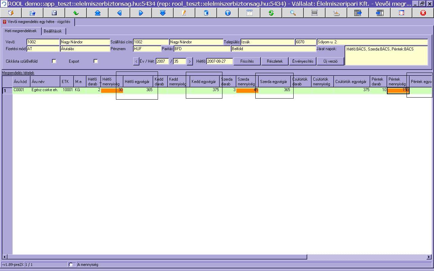Step to previous week with left arrow
Viewport: 434px width, 271px height.
click(x=136, y=61)
